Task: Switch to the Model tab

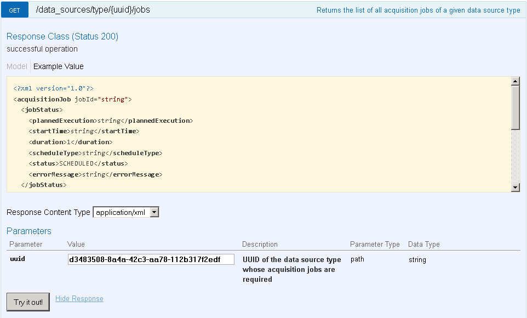Action: pyautogui.click(x=16, y=66)
